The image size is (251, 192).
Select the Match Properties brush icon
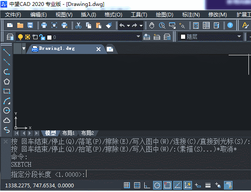tap(109, 25)
